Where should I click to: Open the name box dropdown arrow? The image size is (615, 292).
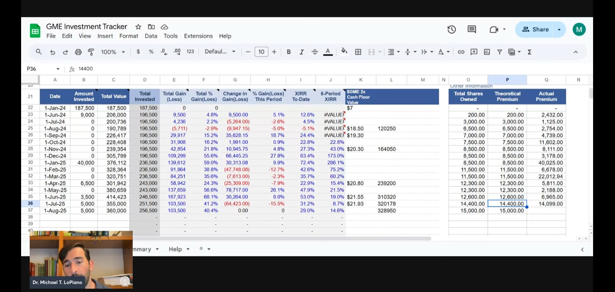point(58,69)
